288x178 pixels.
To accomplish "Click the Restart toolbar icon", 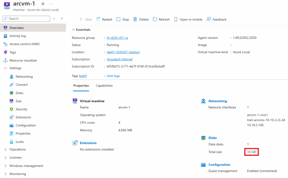I will 98,19.
